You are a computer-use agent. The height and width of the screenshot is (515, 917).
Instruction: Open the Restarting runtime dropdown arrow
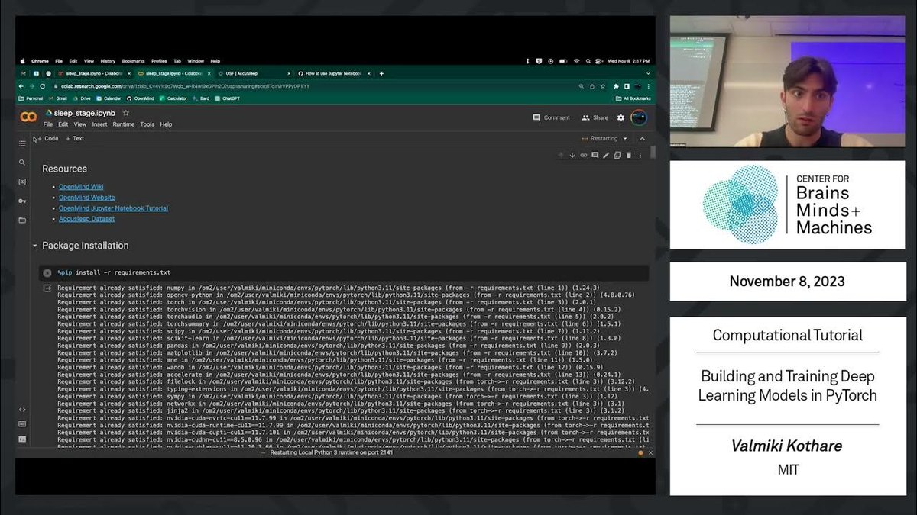[x=625, y=139]
